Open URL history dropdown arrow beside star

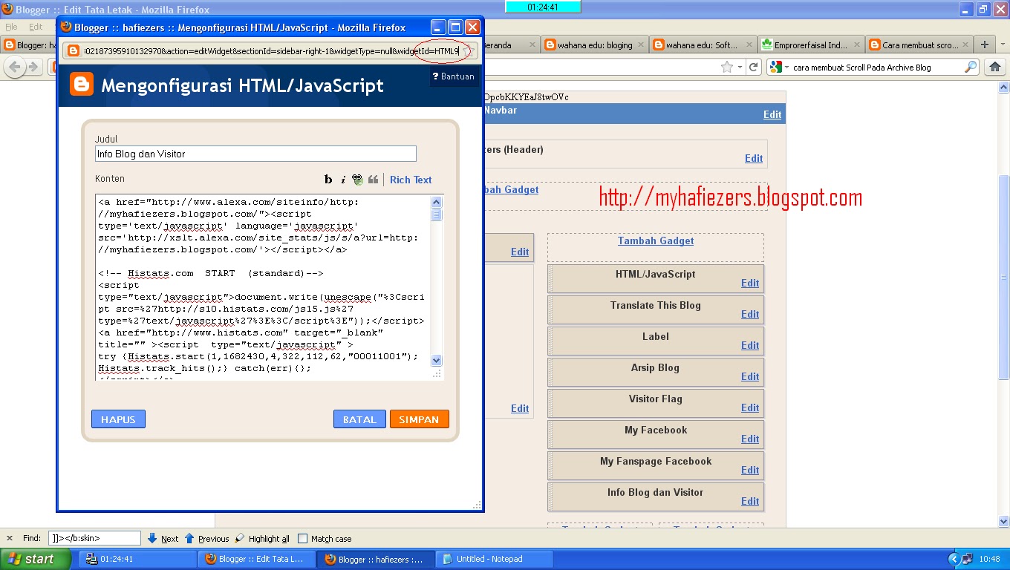click(740, 67)
